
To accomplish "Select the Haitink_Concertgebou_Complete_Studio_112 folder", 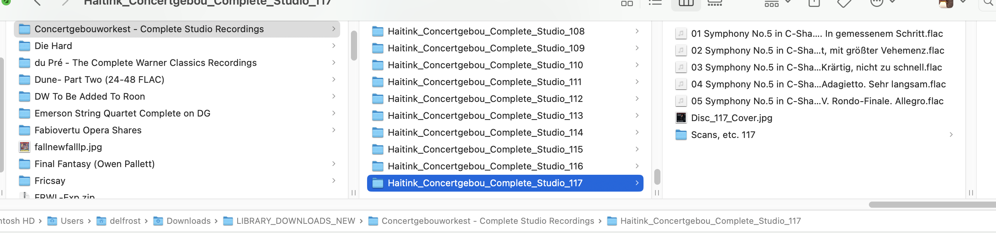I will click(x=485, y=99).
